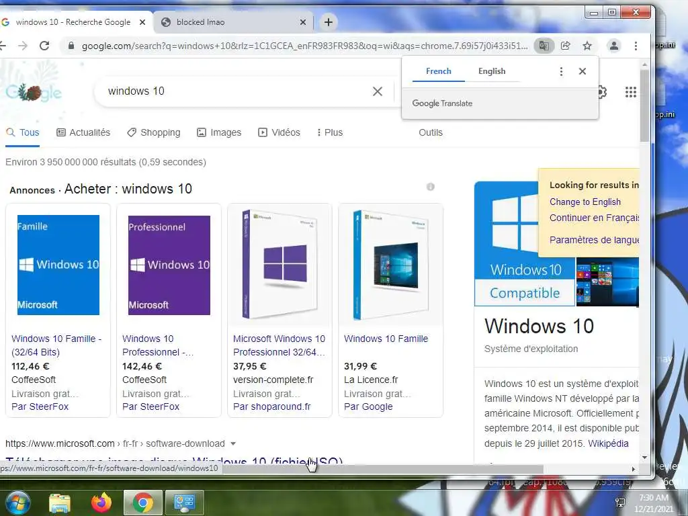
Task: Click the vertical scrollbar thumb
Action: point(644,105)
